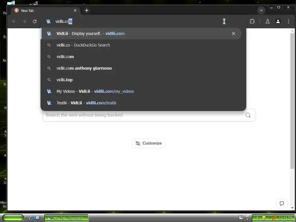296x222 pixels.
Task: Open the Customize button
Action: 149,143
